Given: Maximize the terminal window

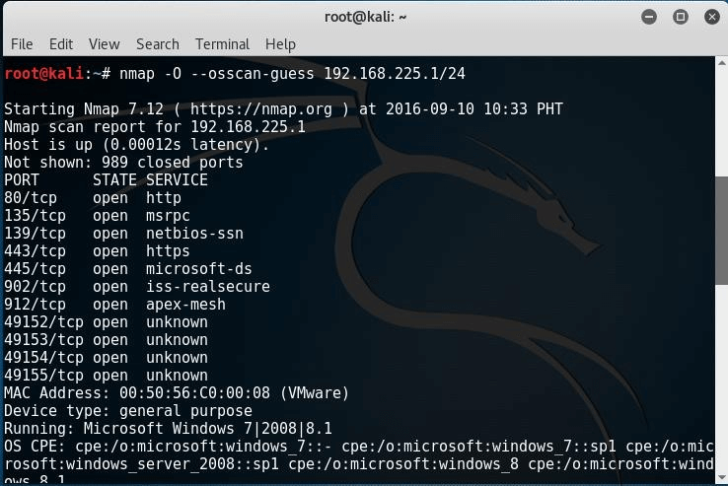Looking at the screenshot, I should pyautogui.click(x=680, y=17).
